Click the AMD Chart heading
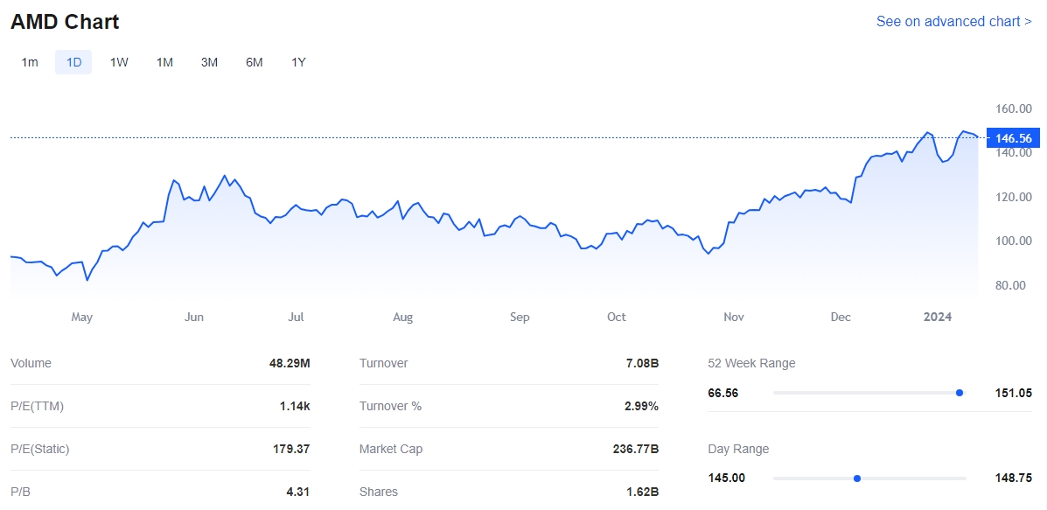1047x510 pixels. [65, 22]
